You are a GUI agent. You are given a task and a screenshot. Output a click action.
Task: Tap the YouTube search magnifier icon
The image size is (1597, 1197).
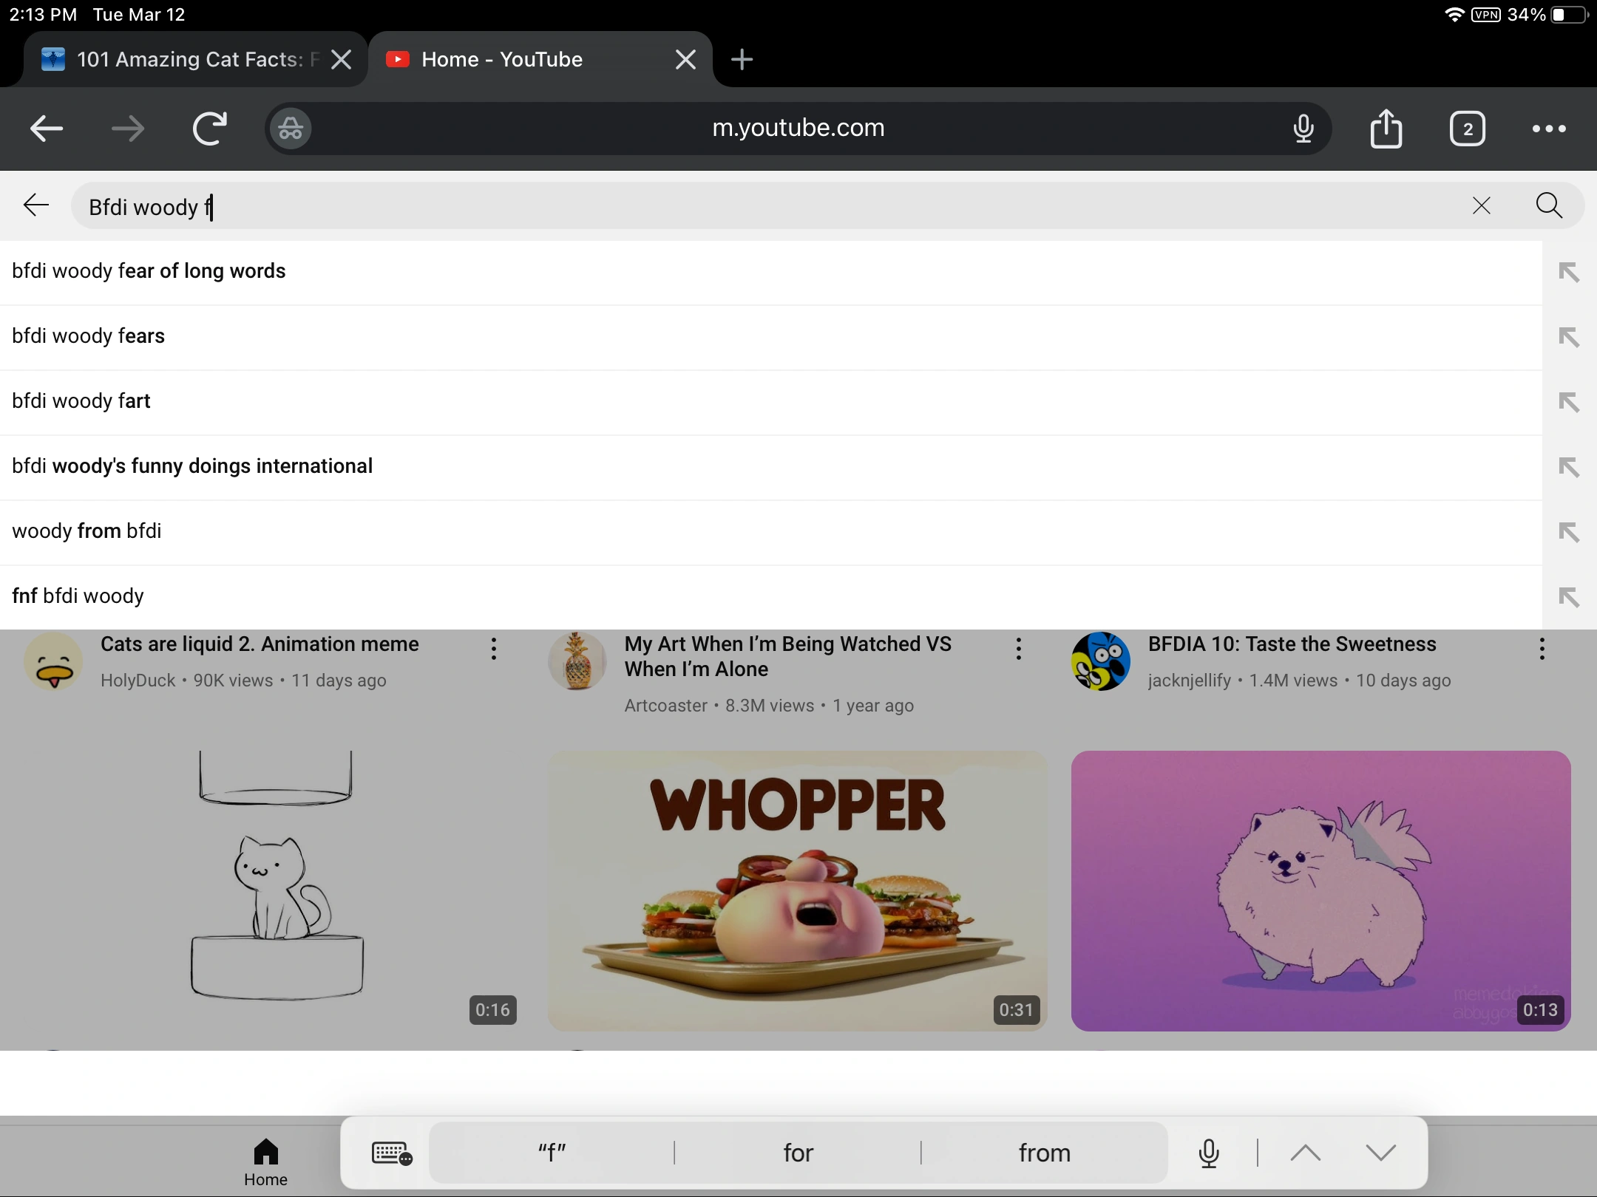pyautogui.click(x=1549, y=205)
